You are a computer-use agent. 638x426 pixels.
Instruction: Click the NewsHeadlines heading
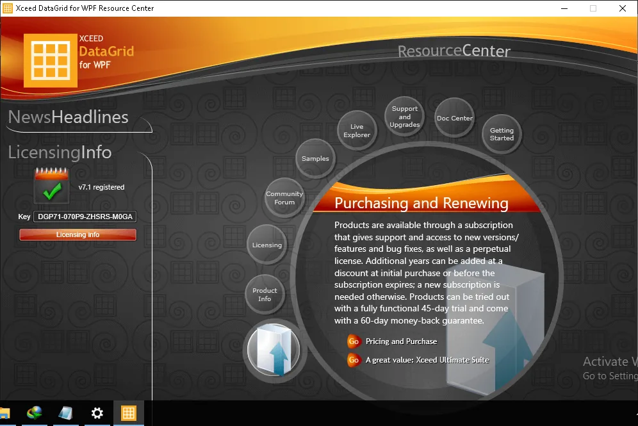coord(69,117)
